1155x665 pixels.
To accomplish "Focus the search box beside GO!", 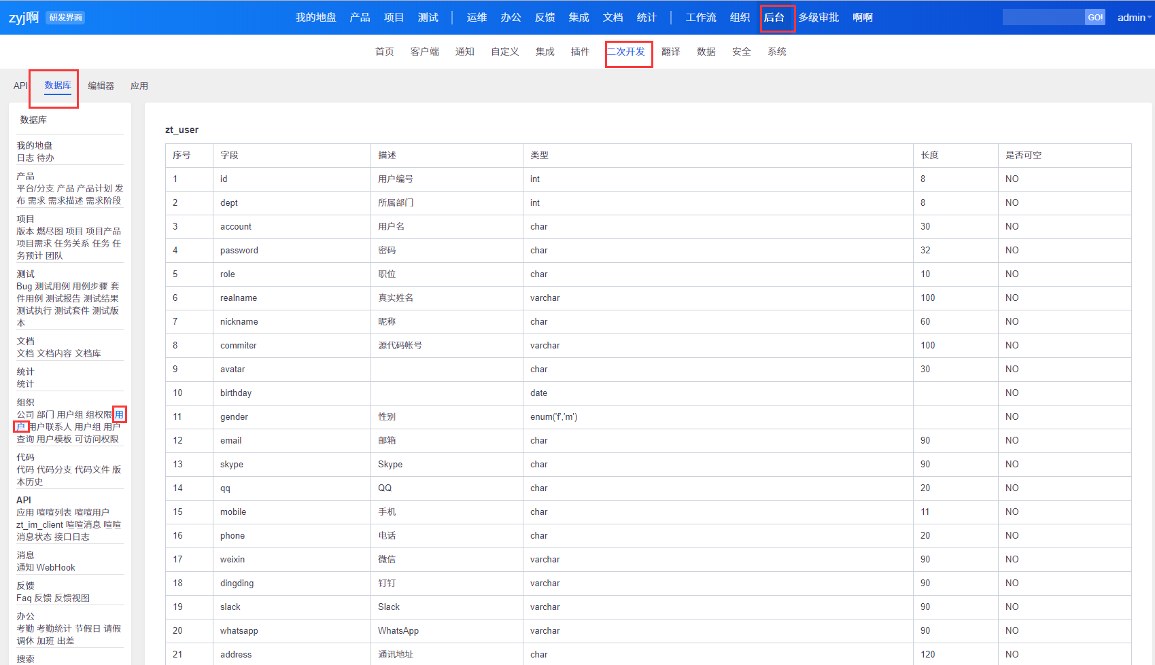I will pyautogui.click(x=1043, y=18).
